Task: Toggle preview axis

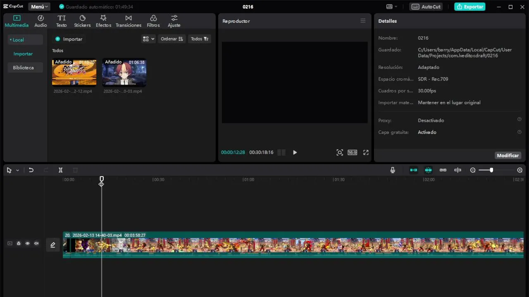Action: (x=458, y=170)
